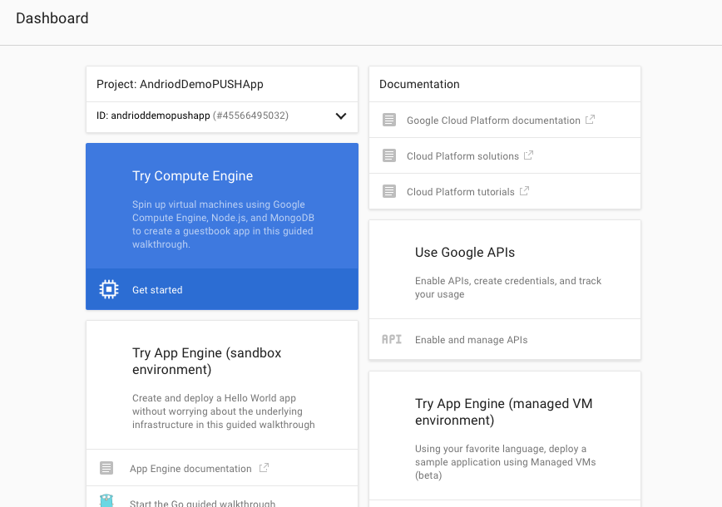Open the Google Cloud Platform documentation link
This screenshot has width=722, height=507.
(x=493, y=121)
